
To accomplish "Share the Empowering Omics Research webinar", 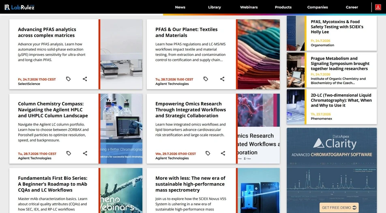I will (223, 153).
